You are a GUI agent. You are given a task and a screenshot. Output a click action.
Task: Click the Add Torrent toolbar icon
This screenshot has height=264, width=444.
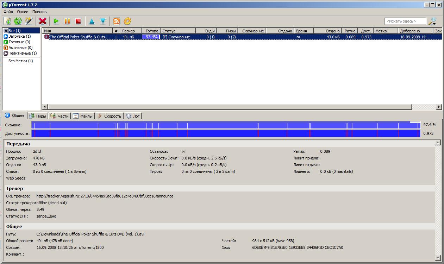point(7,21)
